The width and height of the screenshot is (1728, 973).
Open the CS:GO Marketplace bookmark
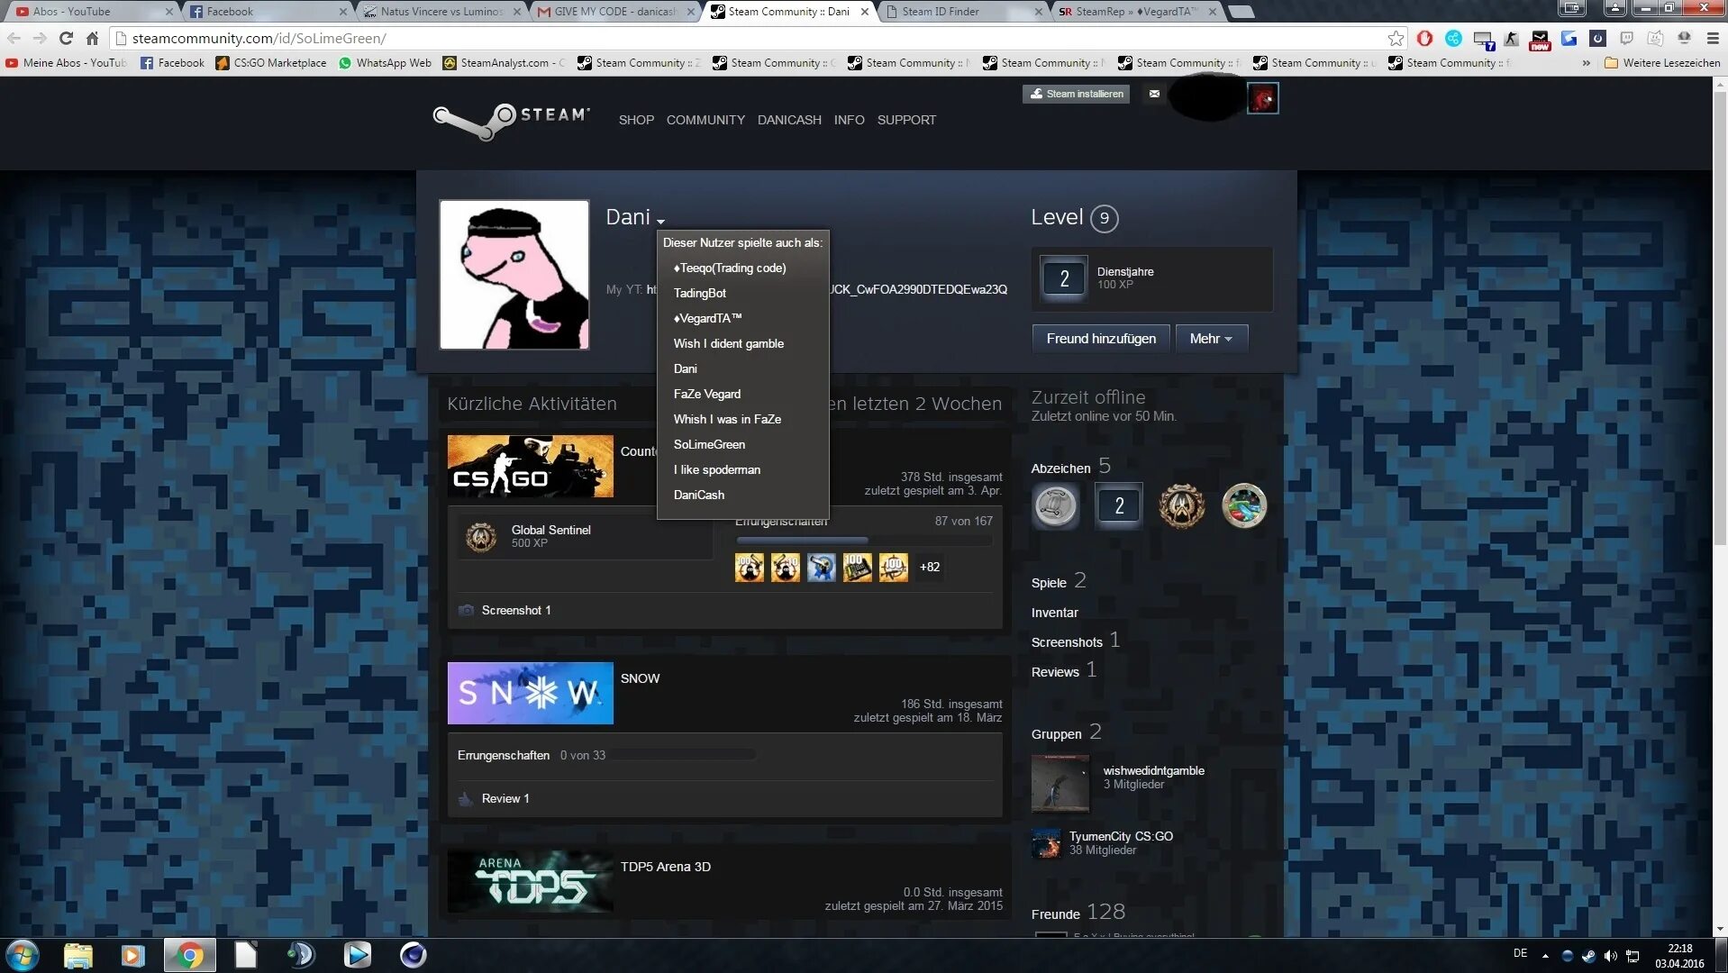click(x=271, y=63)
